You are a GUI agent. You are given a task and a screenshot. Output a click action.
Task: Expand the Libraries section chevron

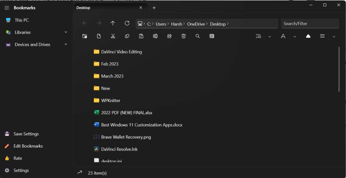(x=66, y=32)
